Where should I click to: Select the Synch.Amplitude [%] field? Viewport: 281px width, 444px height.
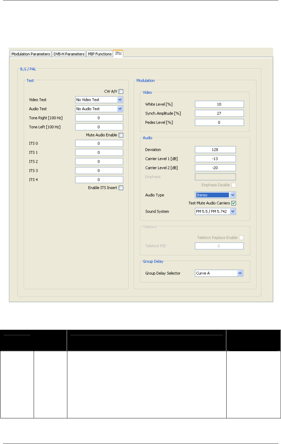tap(219, 113)
